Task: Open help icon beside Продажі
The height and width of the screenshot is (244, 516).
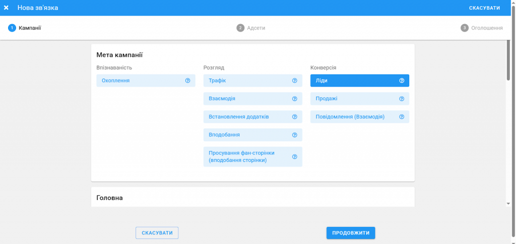Action: 402,99
